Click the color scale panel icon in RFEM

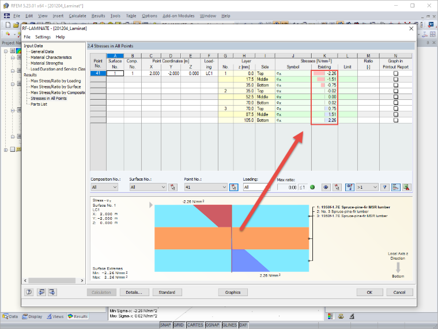coord(330,316)
